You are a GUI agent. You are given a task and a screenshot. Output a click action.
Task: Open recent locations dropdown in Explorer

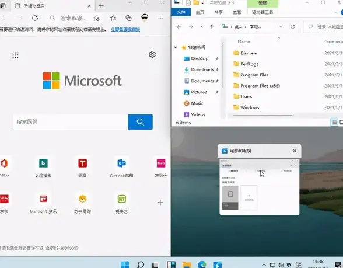tap(201, 27)
